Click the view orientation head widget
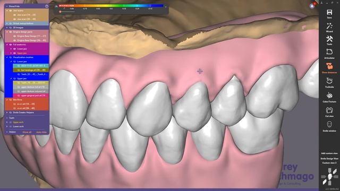Viewport: 340px width, 191px height. pos(329,177)
